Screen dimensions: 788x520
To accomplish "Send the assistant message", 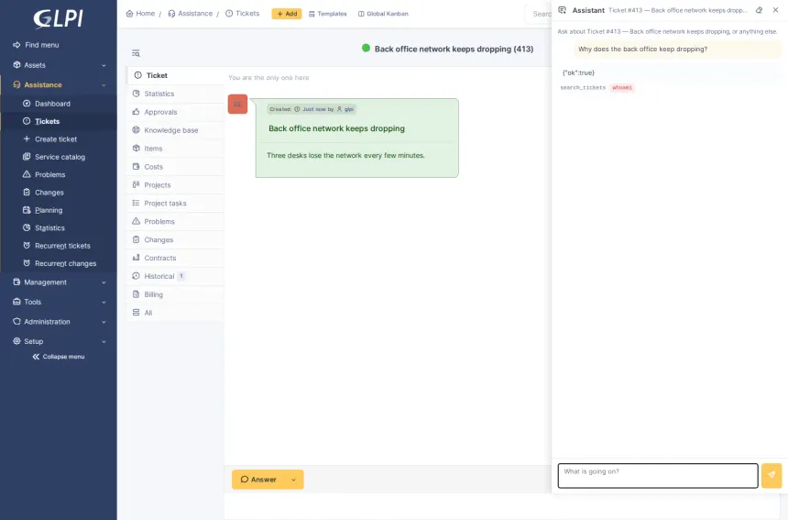I will pos(772,476).
